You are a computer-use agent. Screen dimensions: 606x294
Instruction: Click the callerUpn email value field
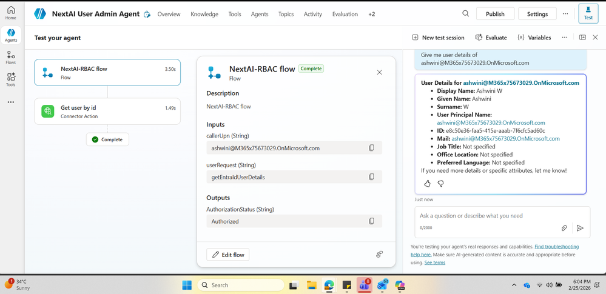[x=294, y=148]
